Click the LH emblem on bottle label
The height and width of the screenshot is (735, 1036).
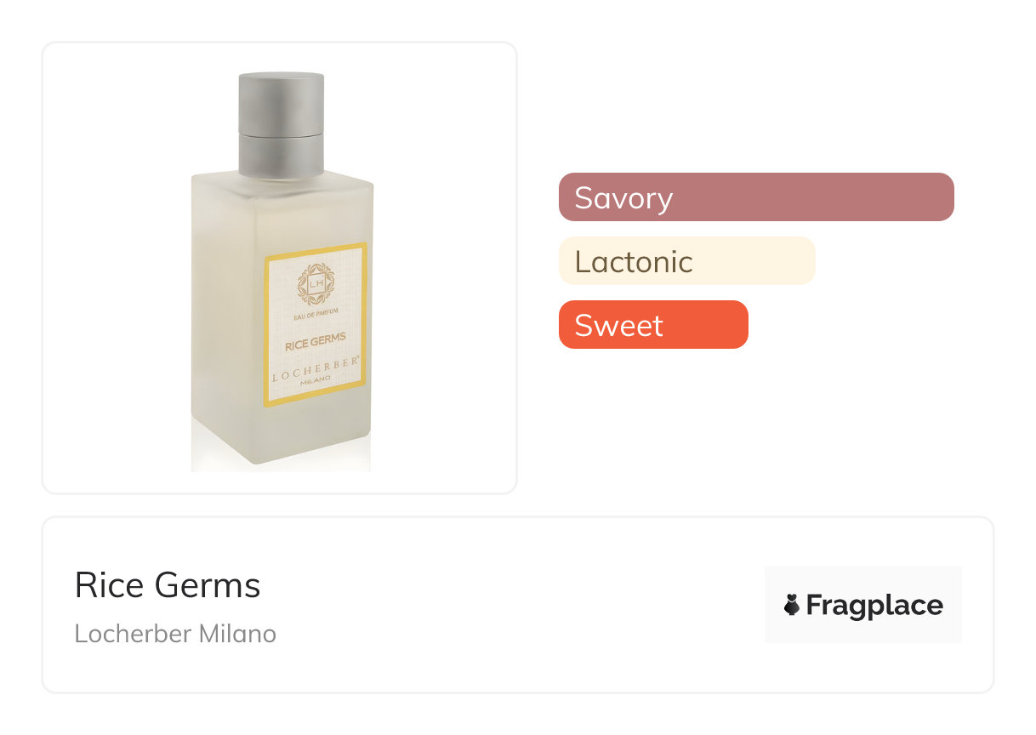click(x=315, y=284)
